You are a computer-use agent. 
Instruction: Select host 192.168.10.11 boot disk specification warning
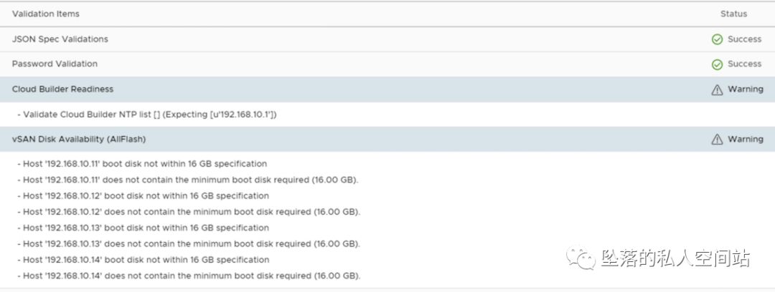pyautogui.click(x=144, y=164)
